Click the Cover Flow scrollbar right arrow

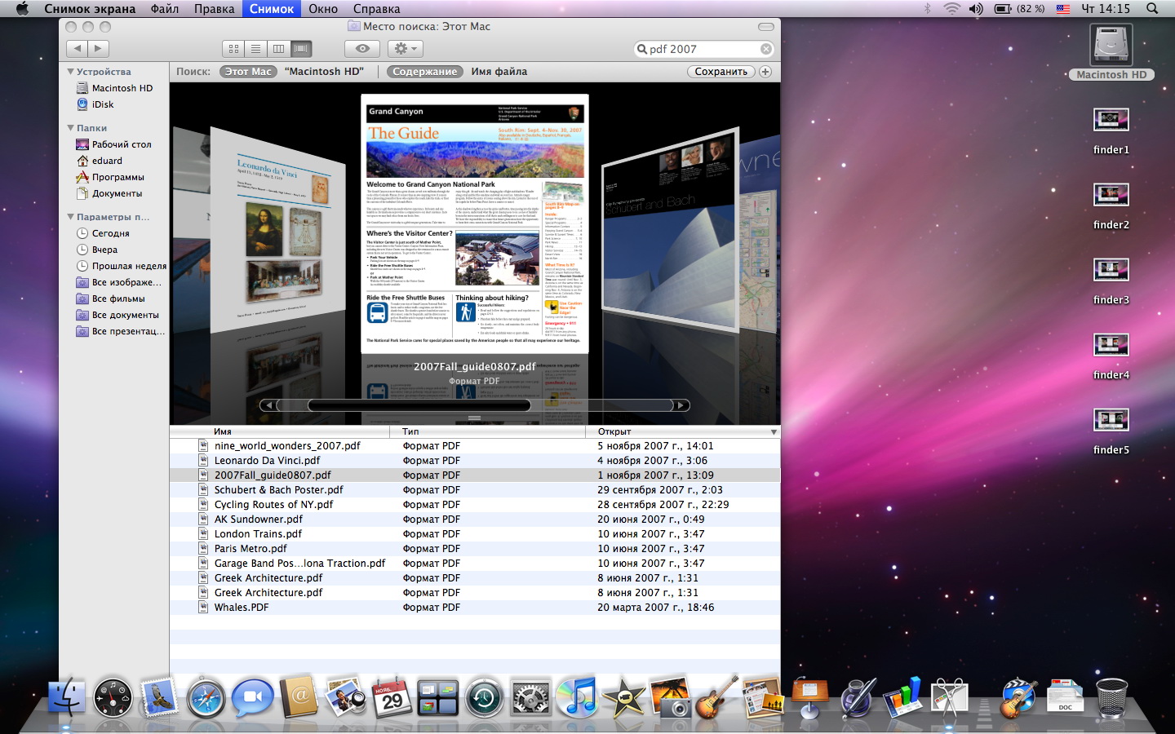coord(681,405)
